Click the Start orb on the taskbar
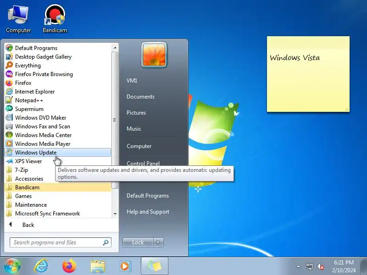This screenshot has height=275, width=367. (12, 266)
